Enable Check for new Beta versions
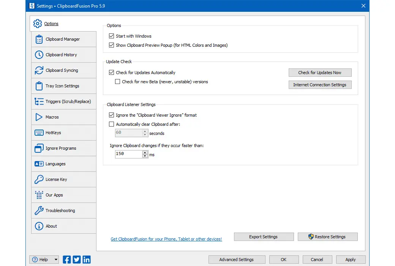The width and height of the screenshot is (395, 266). pos(117,82)
